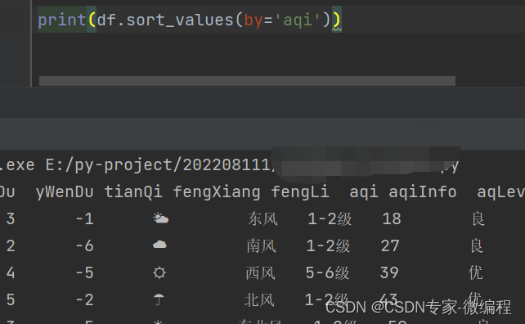Click the fengLi column header
Screen dimensions: 525x324
[300, 192]
